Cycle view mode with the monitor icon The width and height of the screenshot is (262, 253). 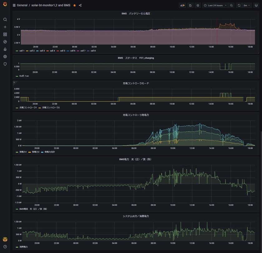tap(256, 5)
